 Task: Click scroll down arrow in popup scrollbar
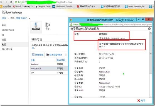coord(151,96)
